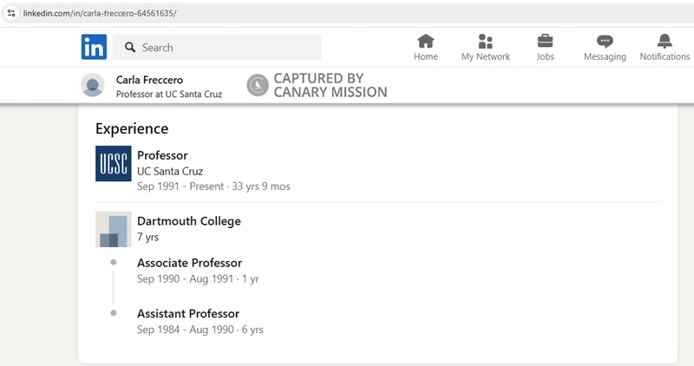Screen dimensions: 694x366
Task: Click Carla Freccero's profile avatar
Action: pyautogui.click(x=93, y=85)
